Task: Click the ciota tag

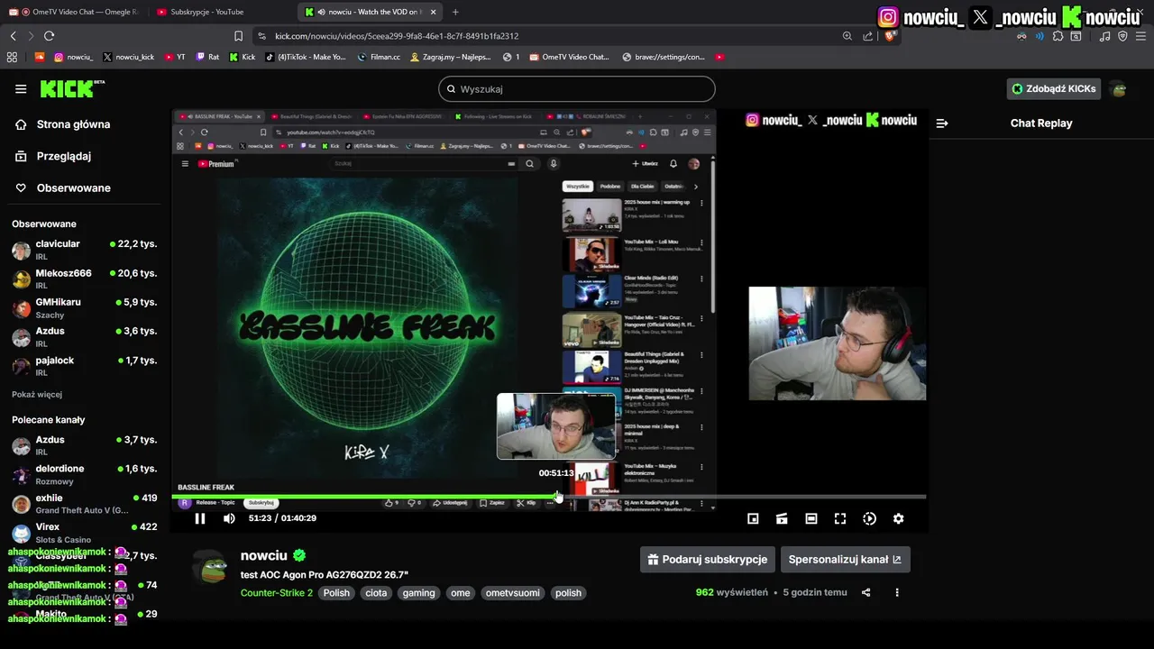Action: (376, 593)
